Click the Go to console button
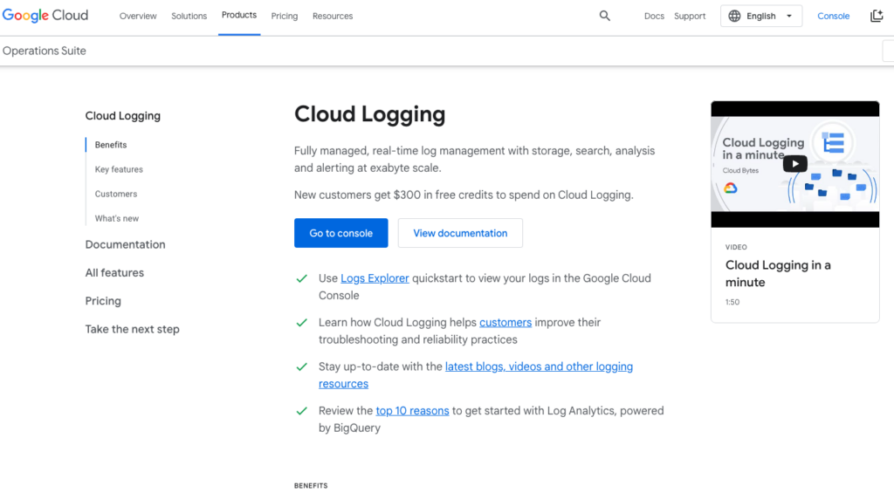This screenshot has height=493, width=894. 341,233
